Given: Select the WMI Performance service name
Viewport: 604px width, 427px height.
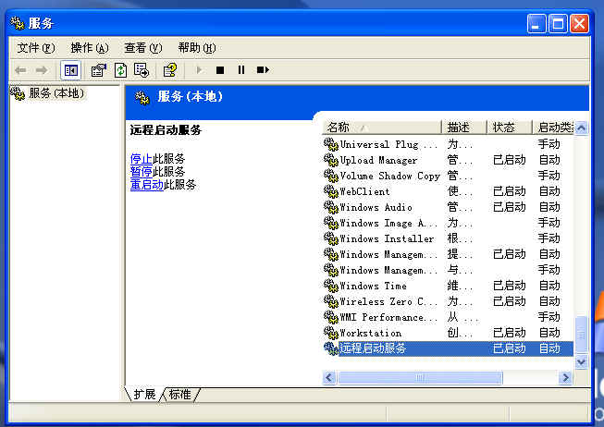Looking at the screenshot, I should point(388,317).
